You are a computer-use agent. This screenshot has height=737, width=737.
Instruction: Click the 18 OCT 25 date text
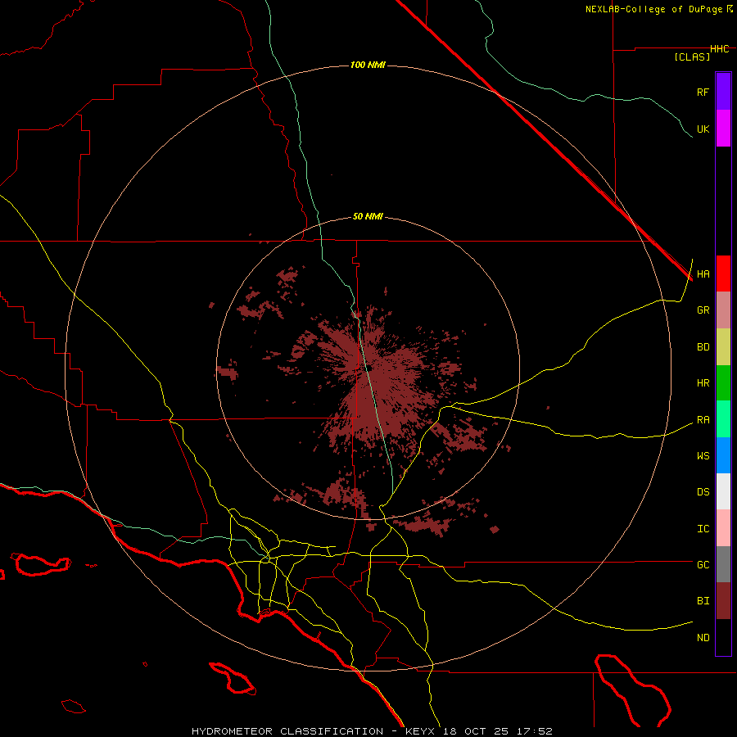(476, 731)
